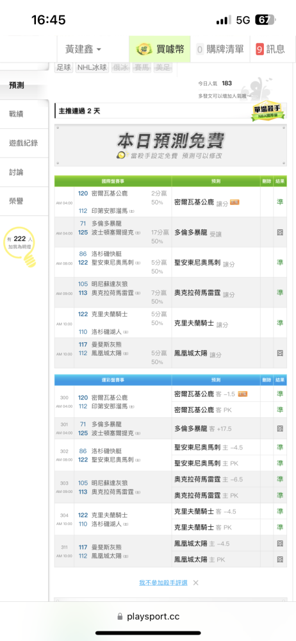This screenshot has height=641, width=296.
Task: Click the 準 result for 聖安東尼奧馬刺 主 -4.5
Action: click(x=280, y=447)
